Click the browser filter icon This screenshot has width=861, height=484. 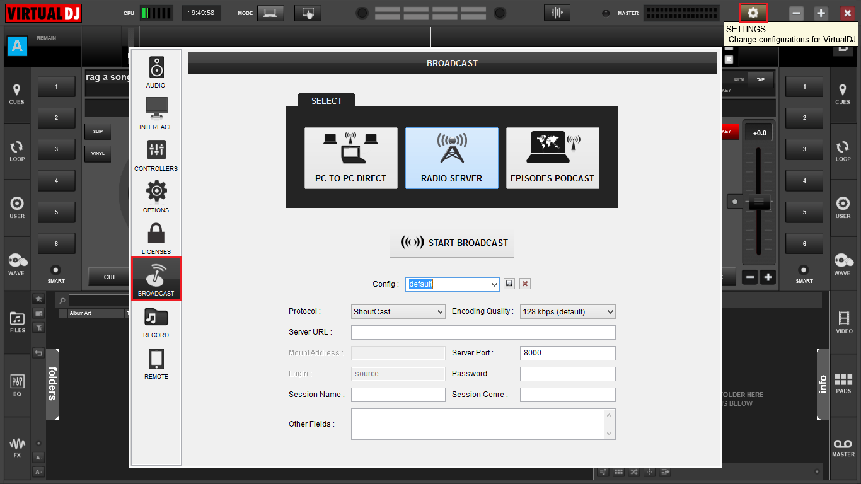pos(38,328)
